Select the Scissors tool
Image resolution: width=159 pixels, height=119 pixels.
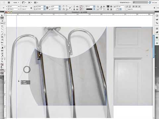point(2,43)
